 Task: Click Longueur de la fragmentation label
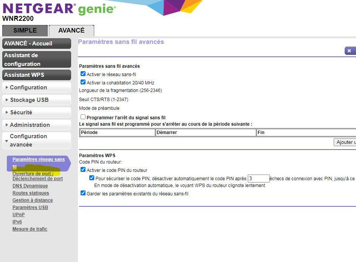coord(120,90)
